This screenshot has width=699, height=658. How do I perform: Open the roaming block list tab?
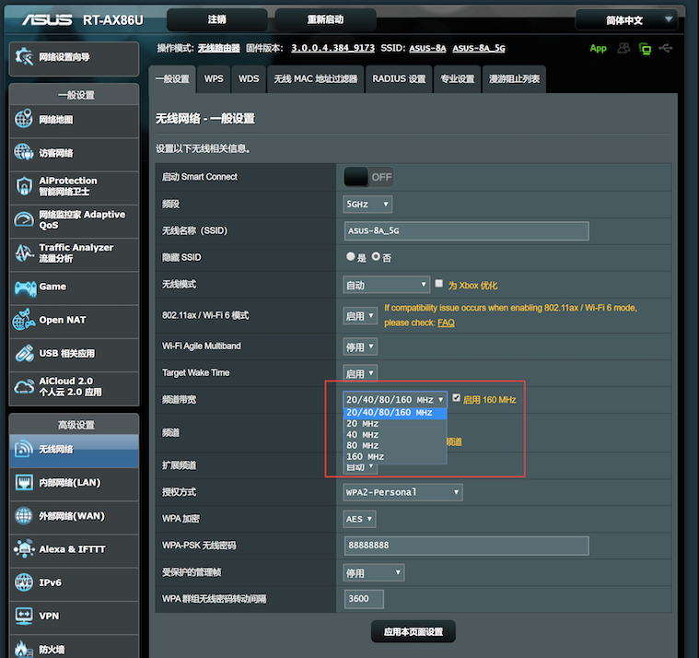[x=514, y=79]
